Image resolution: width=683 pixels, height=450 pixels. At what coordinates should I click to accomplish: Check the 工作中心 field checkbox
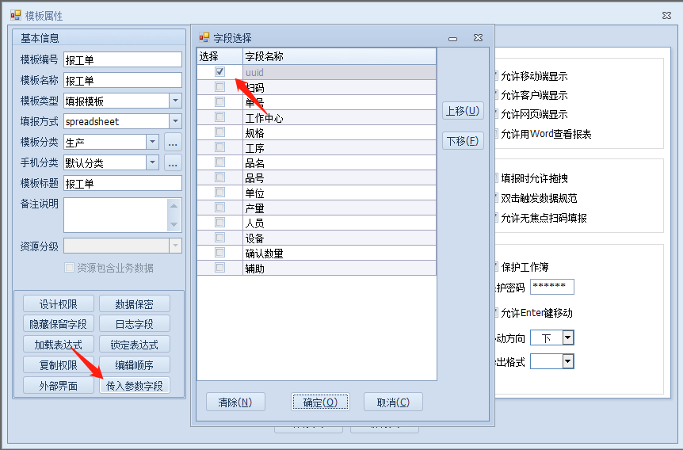coord(219,117)
